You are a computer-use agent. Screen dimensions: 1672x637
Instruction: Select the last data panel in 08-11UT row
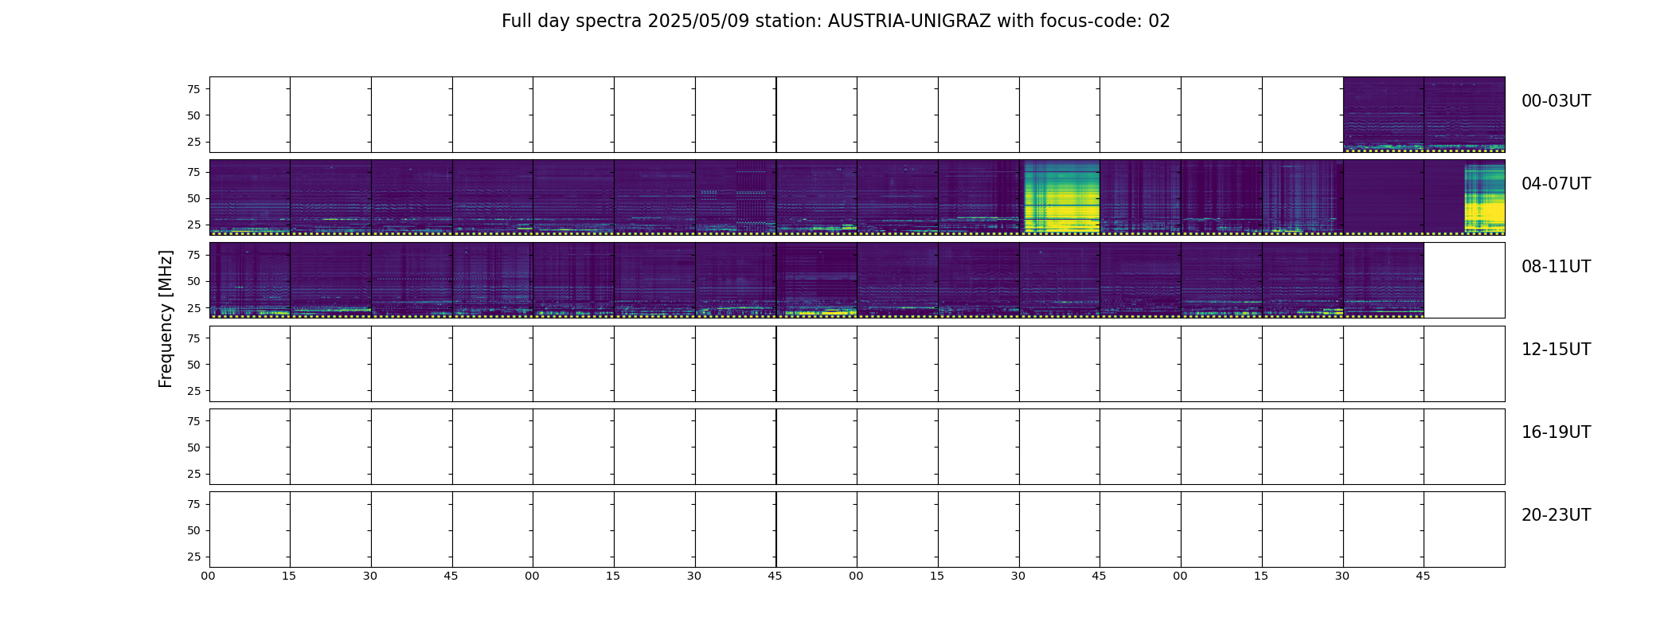point(1383,280)
